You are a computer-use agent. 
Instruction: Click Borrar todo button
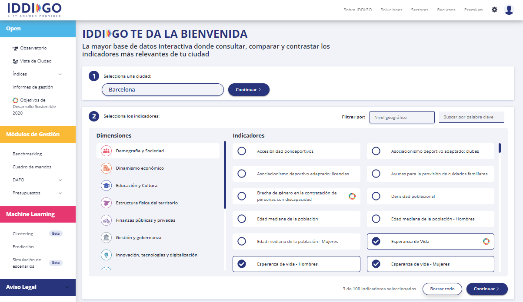click(442, 289)
